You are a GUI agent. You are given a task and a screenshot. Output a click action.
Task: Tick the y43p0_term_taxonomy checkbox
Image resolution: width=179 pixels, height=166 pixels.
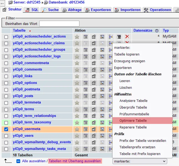[6, 123]
